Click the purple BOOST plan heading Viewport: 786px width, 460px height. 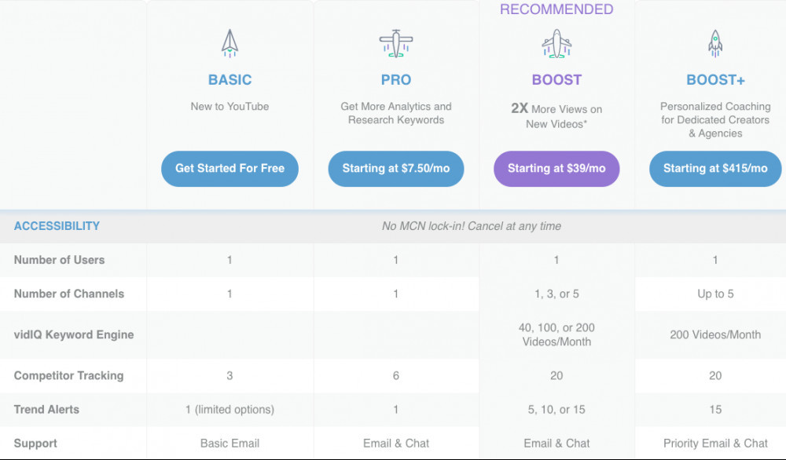[556, 79]
